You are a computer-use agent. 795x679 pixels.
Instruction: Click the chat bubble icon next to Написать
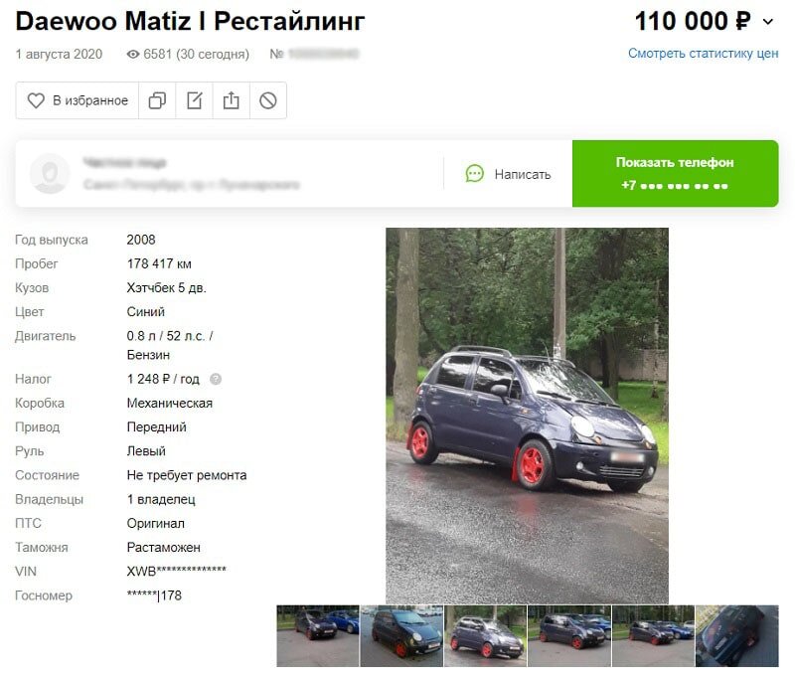(475, 174)
